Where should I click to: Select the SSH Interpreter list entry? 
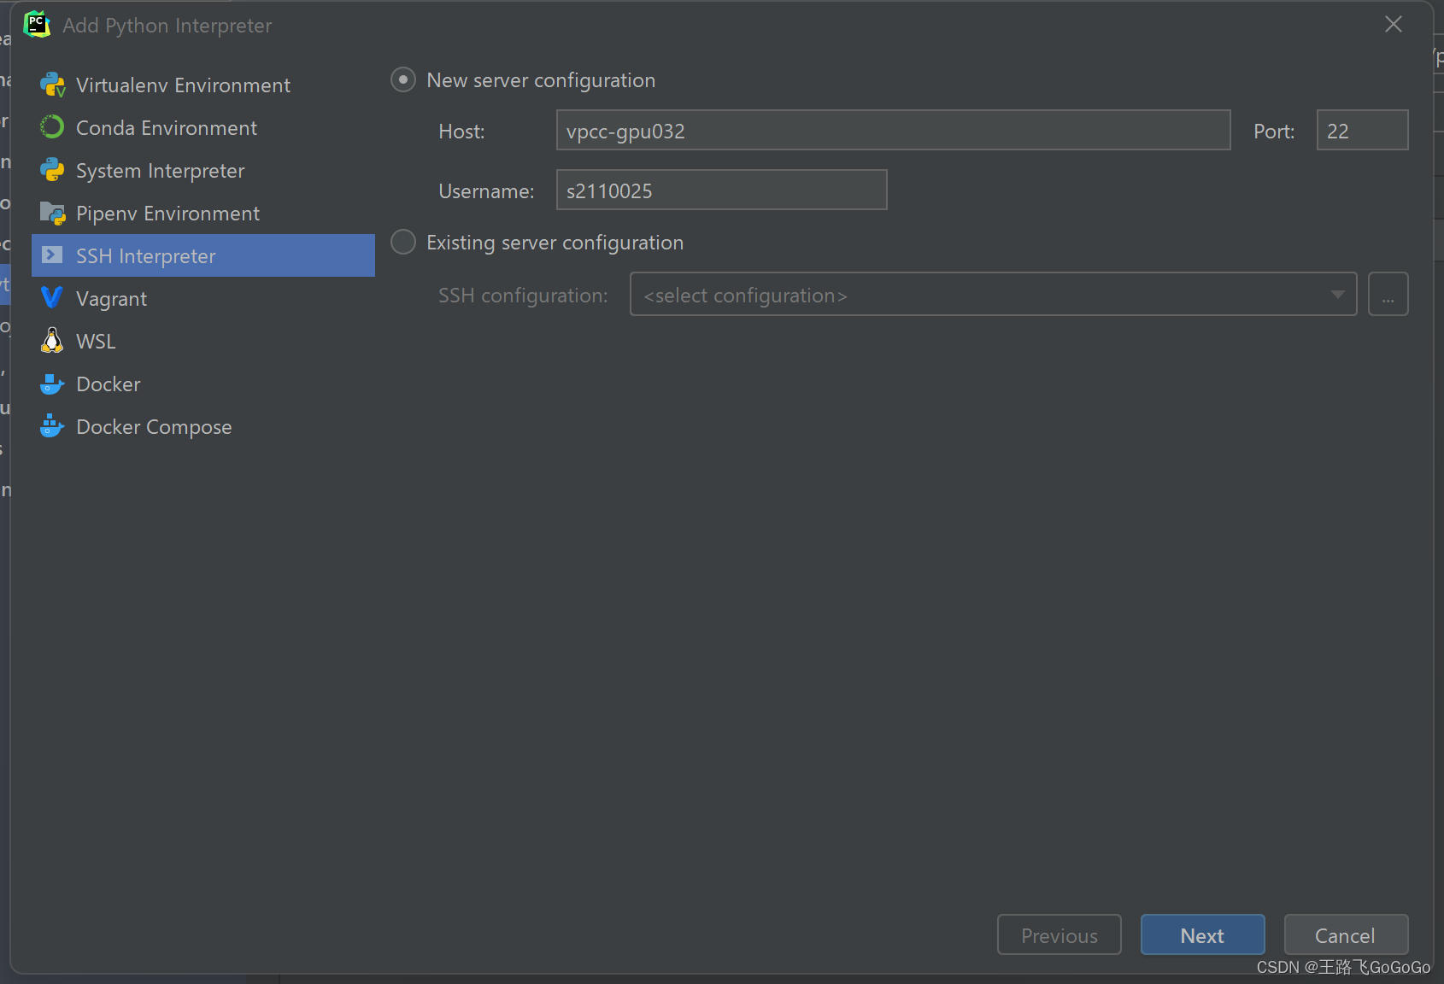point(203,255)
